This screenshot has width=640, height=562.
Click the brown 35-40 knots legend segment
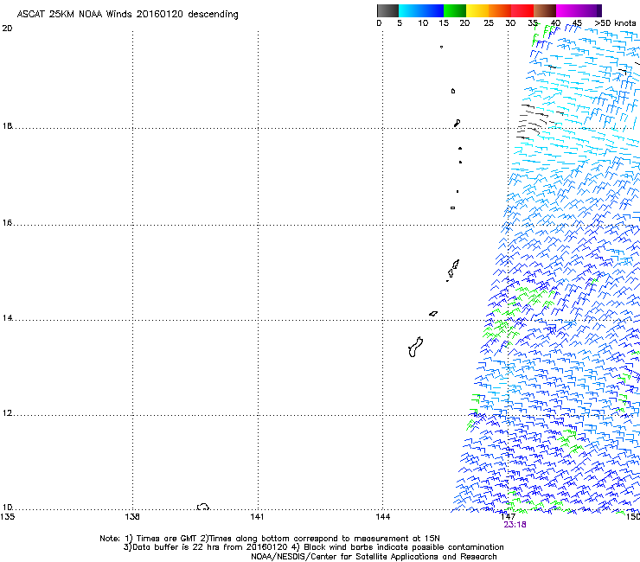(545, 10)
